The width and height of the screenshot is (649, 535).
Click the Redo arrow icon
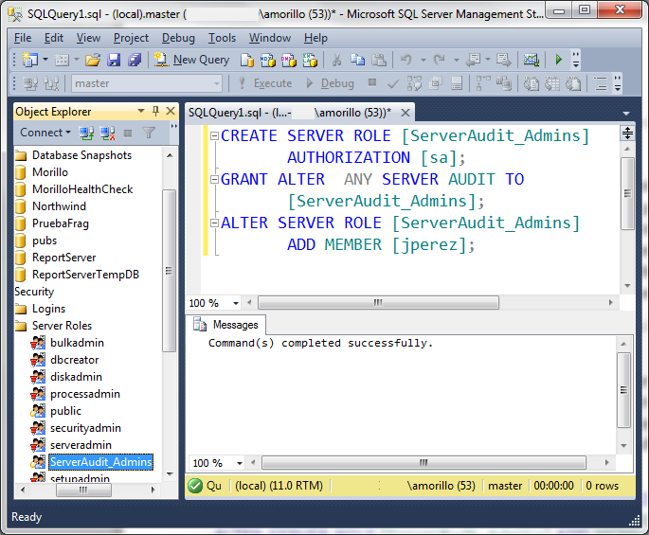439,60
